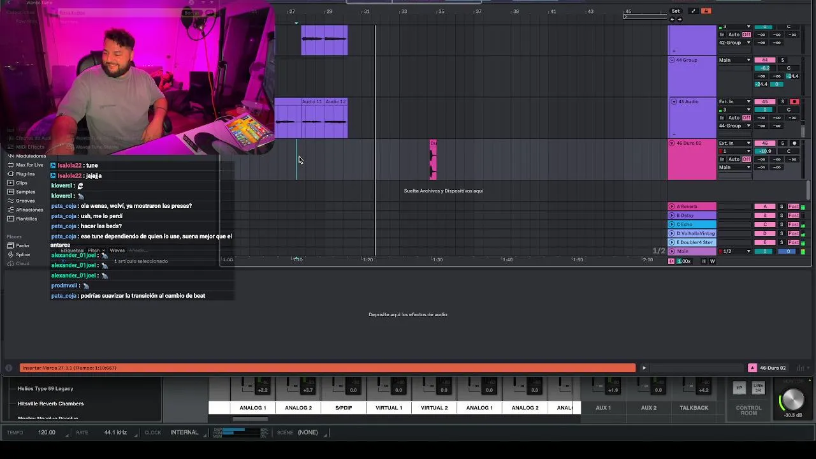This screenshot has width=816, height=459.
Task: Click next locator arrow under Set
Action: pos(679,19)
